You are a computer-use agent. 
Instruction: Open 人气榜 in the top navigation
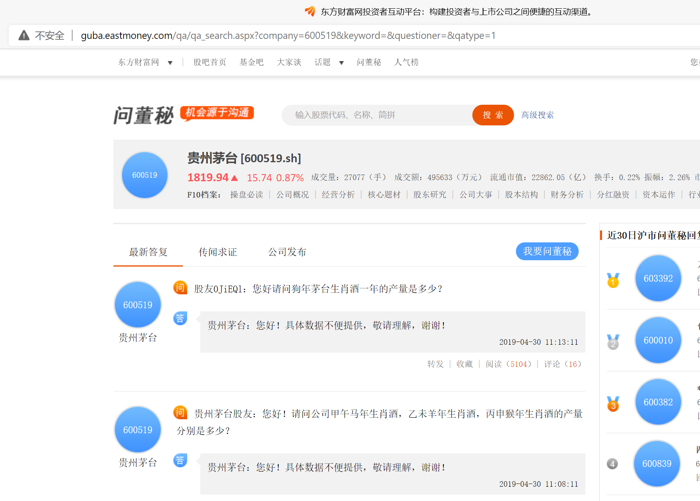[407, 62]
